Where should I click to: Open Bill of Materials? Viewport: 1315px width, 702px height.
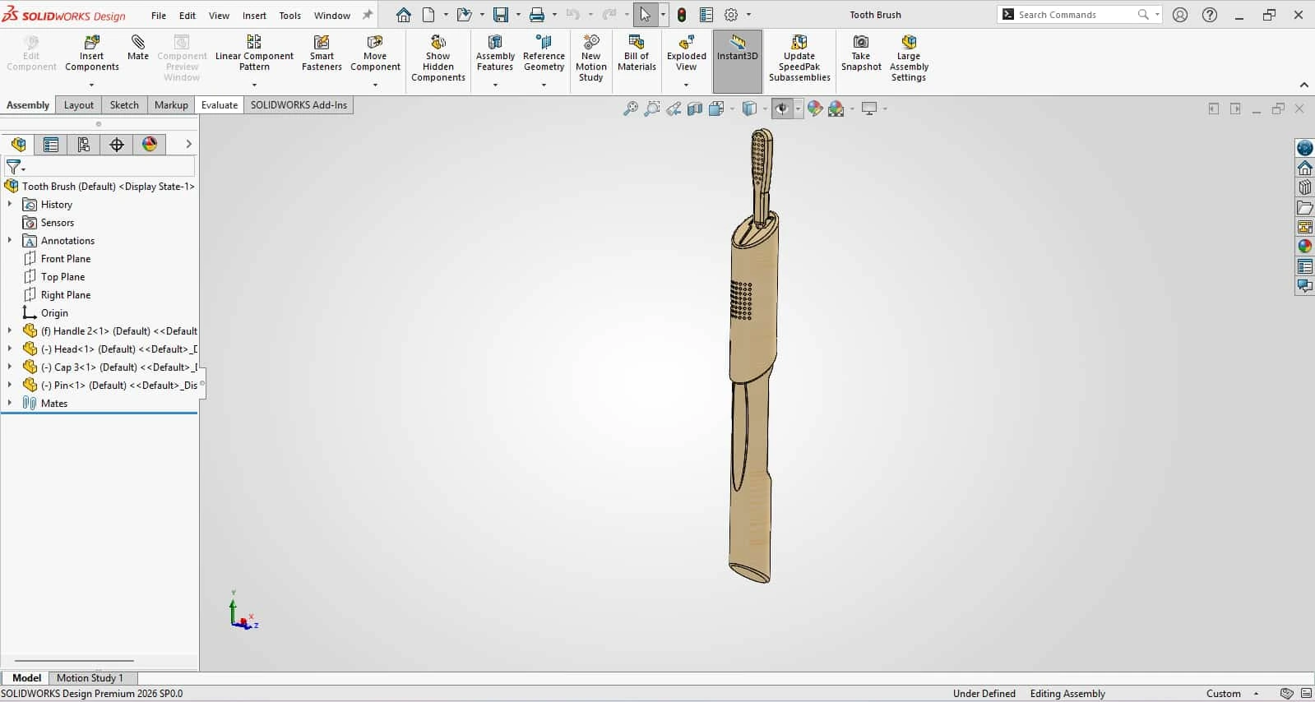[637, 53]
